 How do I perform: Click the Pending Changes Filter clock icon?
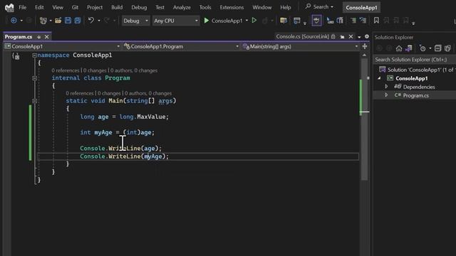click(x=423, y=48)
